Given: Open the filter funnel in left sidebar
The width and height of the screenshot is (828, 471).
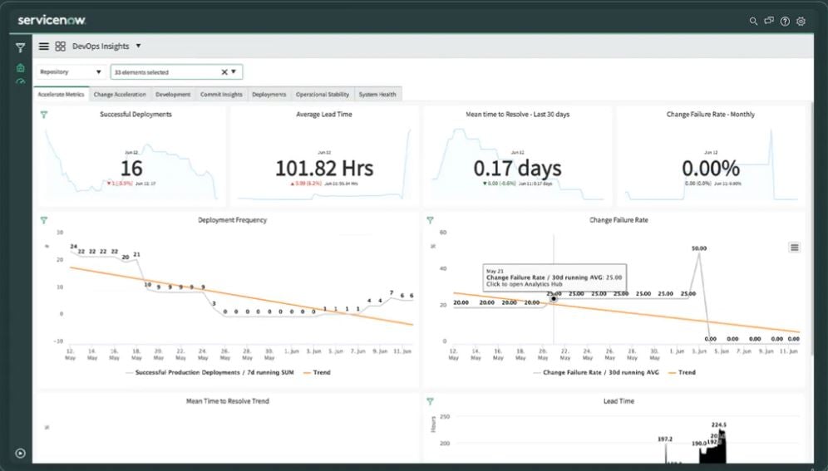Looking at the screenshot, I should [x=20, y=48].
